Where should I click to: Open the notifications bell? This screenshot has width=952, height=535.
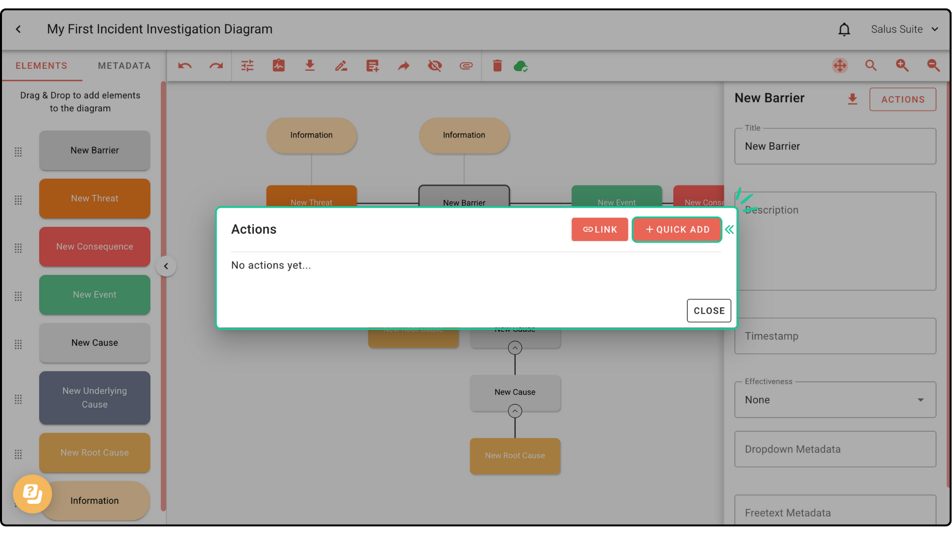tap(844, 30)
